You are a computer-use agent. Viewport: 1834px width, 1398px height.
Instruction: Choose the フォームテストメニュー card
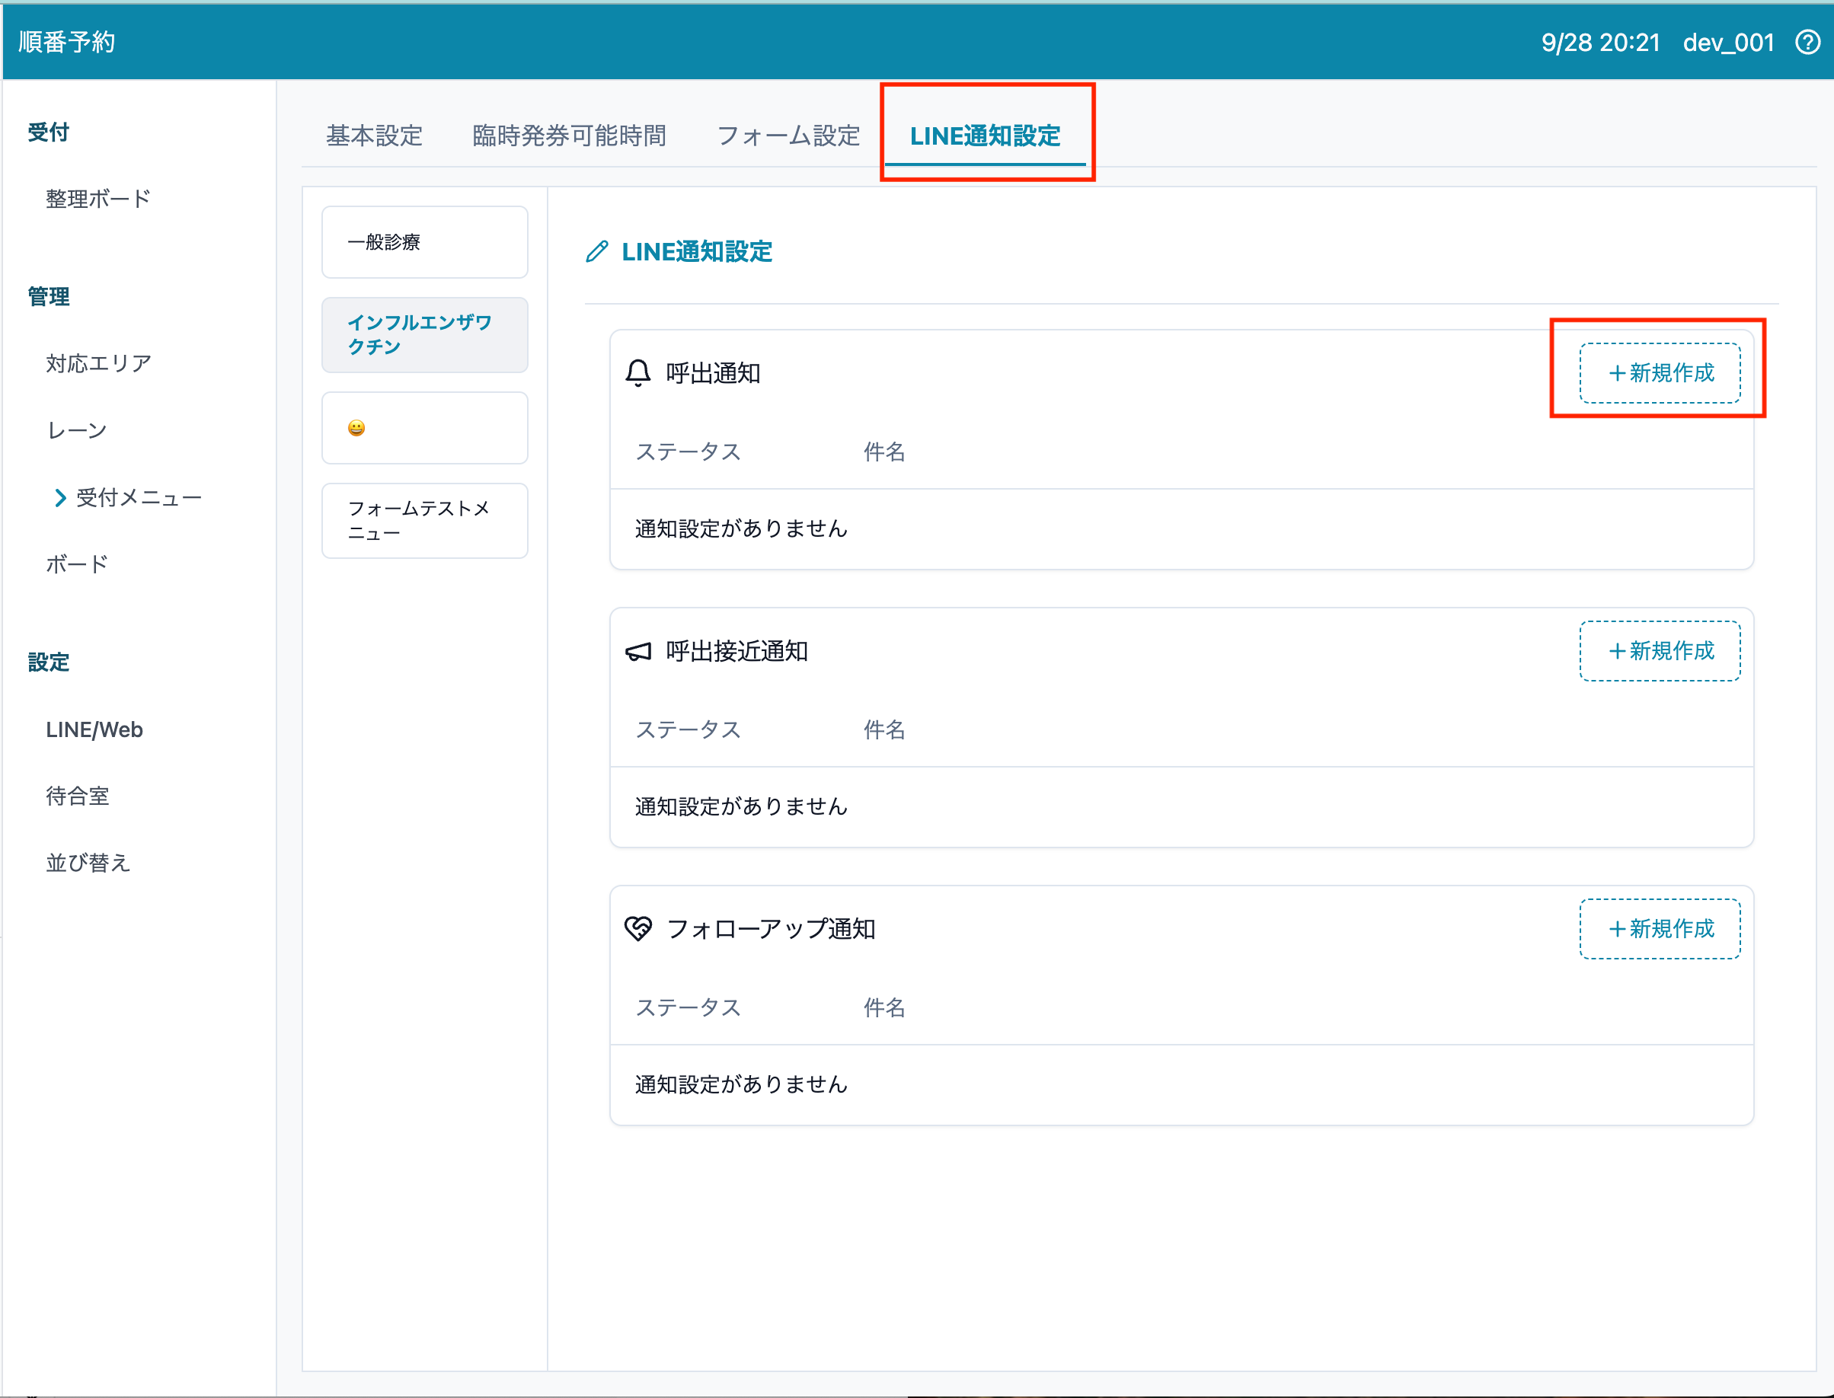[424, 521]
